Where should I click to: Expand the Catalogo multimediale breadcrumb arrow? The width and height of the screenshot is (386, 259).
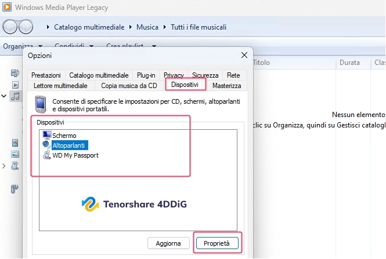(x=48, y=27)
